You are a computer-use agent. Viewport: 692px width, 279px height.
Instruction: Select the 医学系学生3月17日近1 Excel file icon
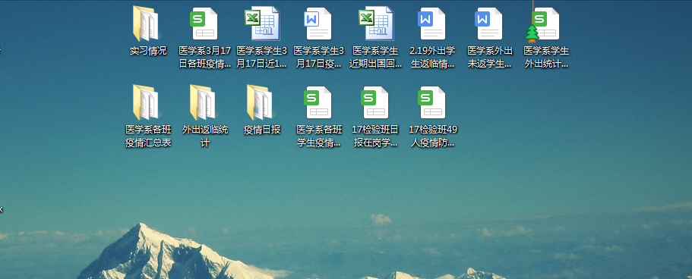[x=262, y=24]
